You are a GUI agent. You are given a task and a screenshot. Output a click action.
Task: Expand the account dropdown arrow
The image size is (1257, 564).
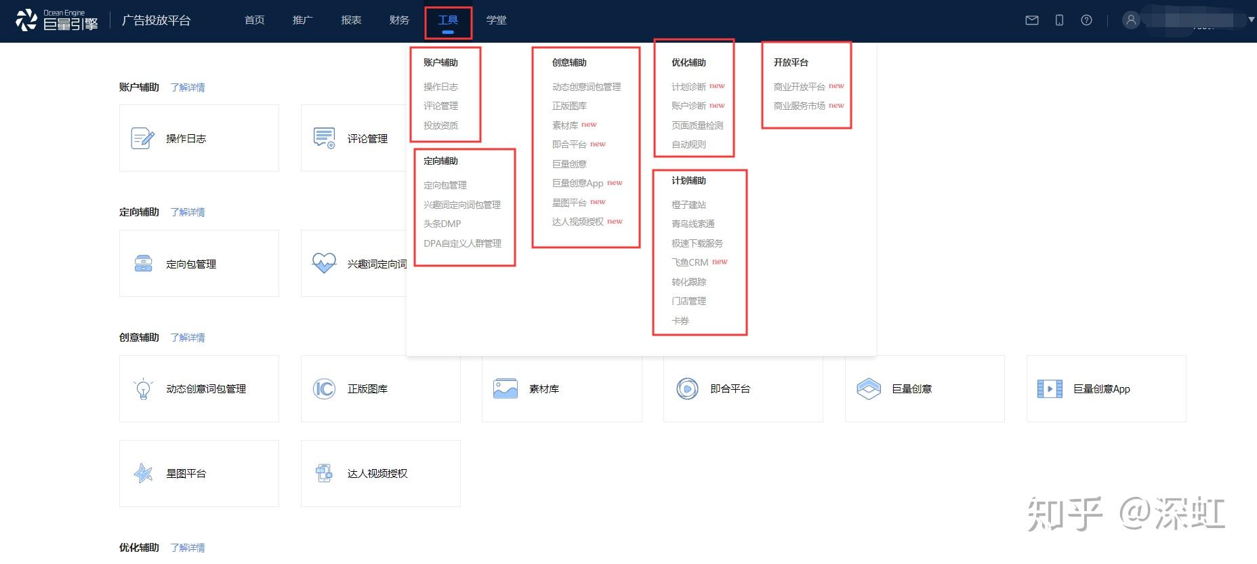click(x=1251, y=20)
